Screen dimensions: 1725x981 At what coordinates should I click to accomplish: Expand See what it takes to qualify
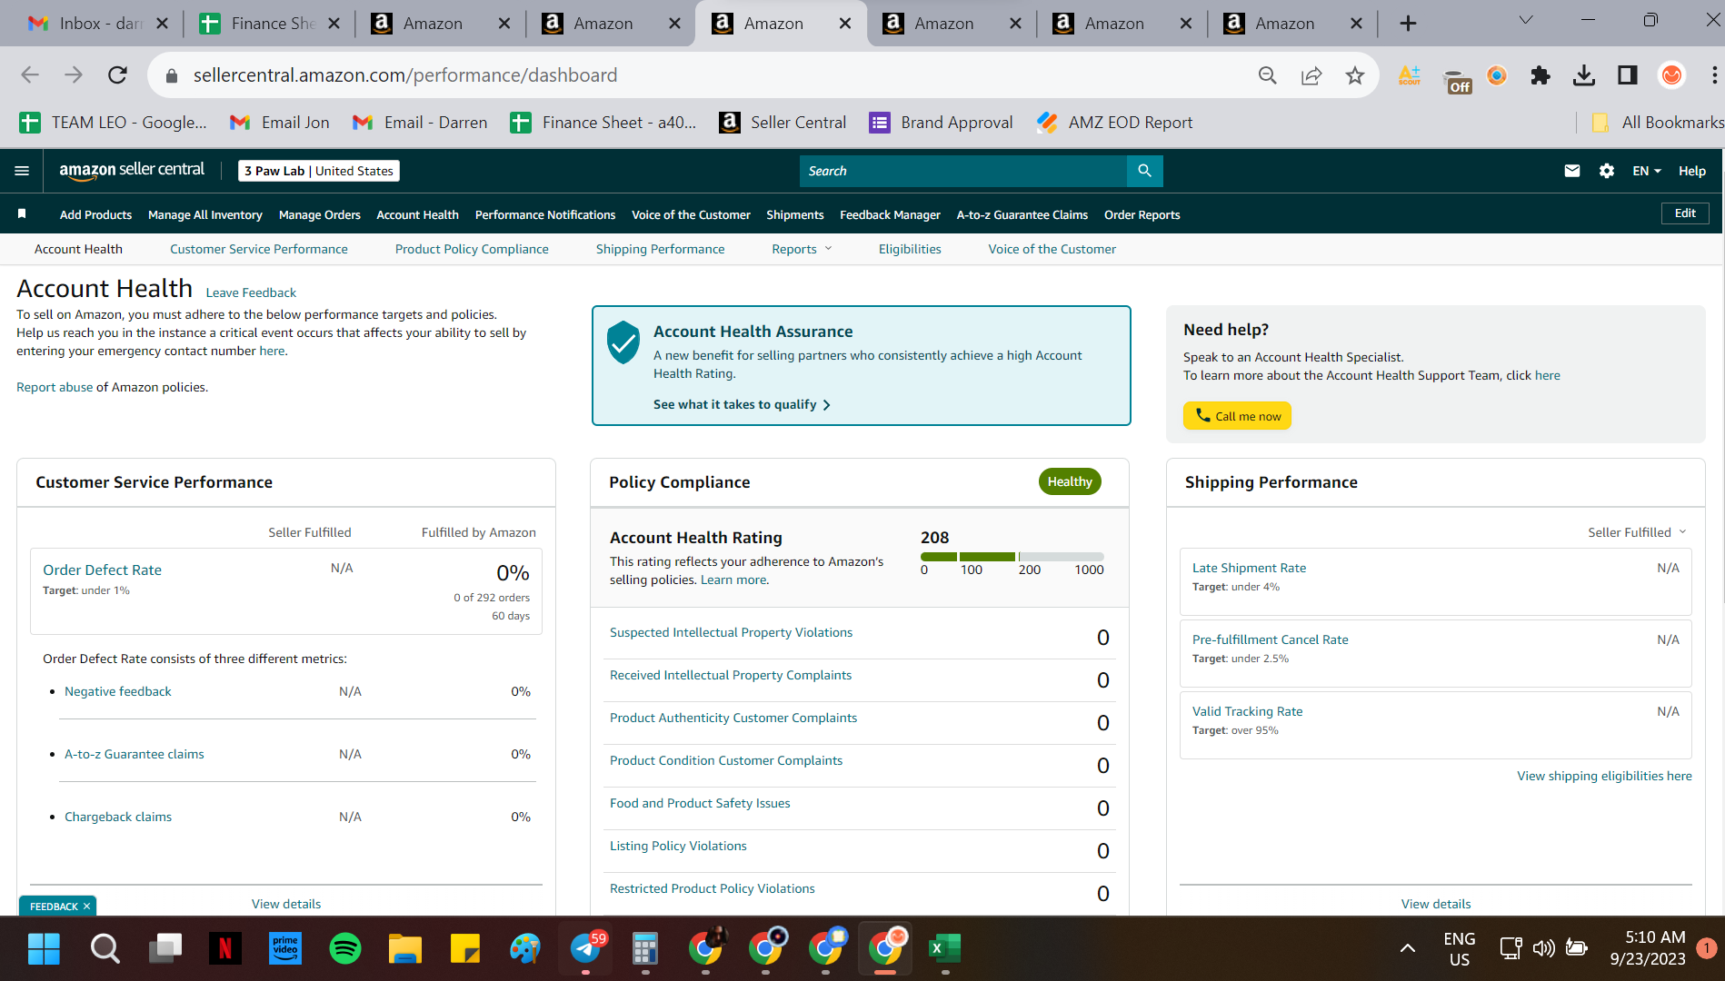pyautogui.click(x=742, y=404)
